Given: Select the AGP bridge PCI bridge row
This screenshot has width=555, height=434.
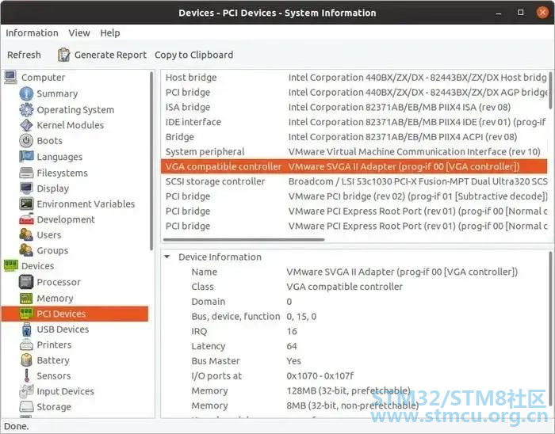Looking at the screenshot, I should click(354, 92).
